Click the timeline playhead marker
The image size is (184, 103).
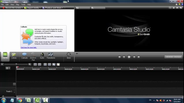17,67
